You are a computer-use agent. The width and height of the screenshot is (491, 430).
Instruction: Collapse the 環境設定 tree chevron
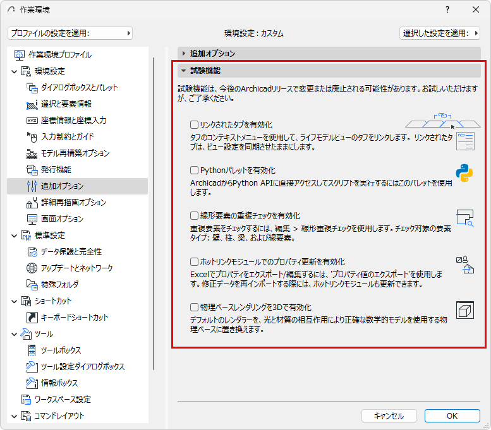point(14,72)
